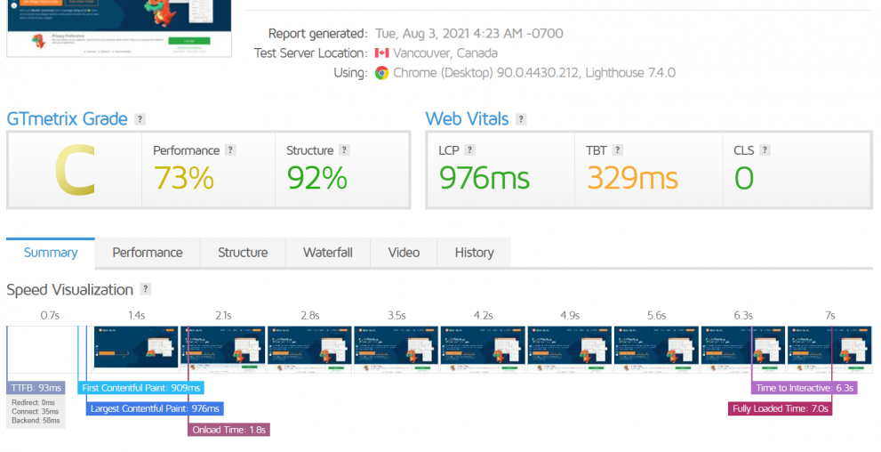881x452 pixels.
Task: Click help icon next to Speed Visualization
Action: [146, 289]
